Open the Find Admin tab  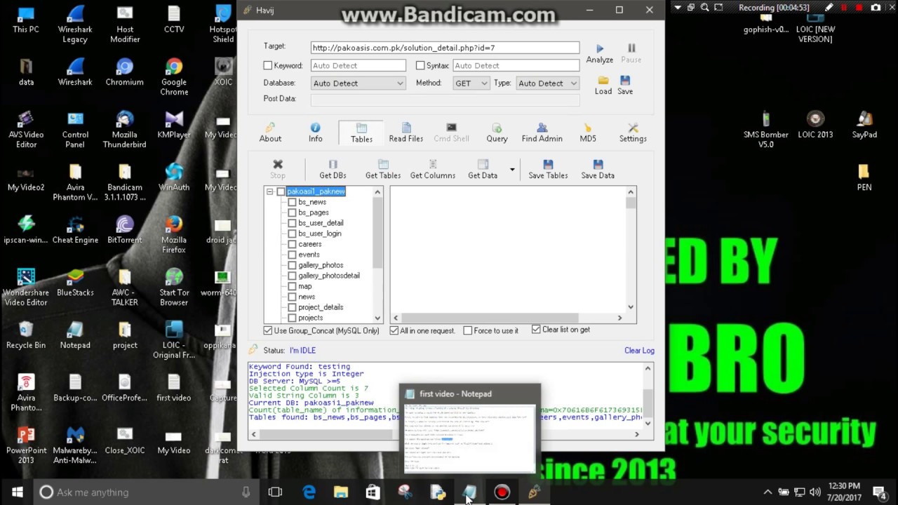pos(542,133)
